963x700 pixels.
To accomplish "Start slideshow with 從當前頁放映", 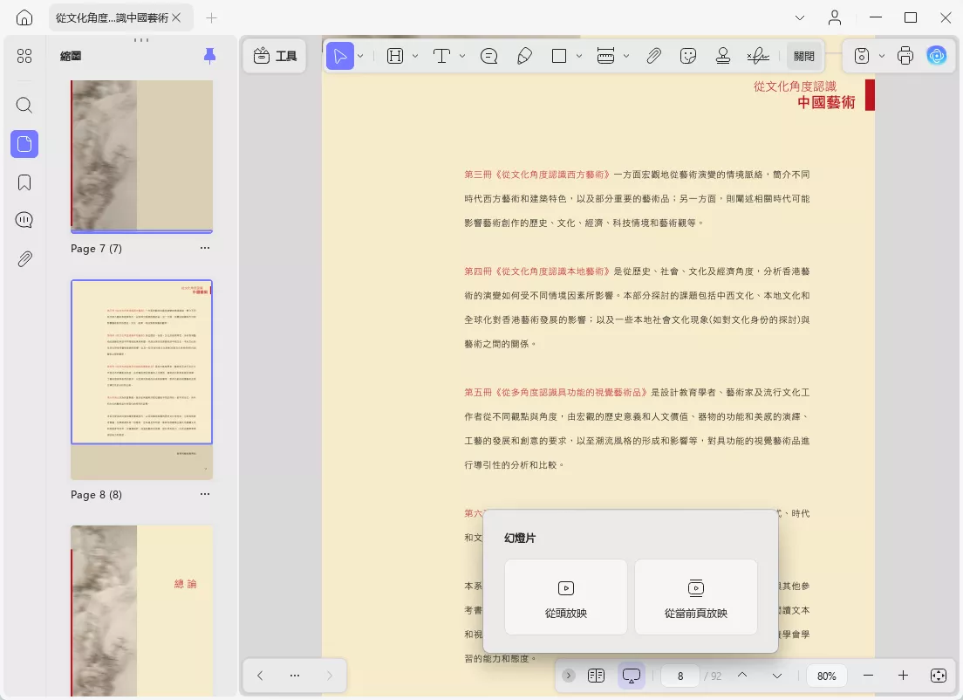I will tap(696, 597).
